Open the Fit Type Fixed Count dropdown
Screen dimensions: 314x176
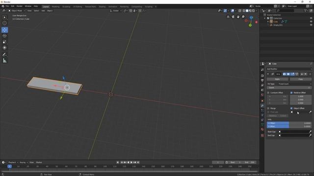pyautogui.click(x=294, y=84)
